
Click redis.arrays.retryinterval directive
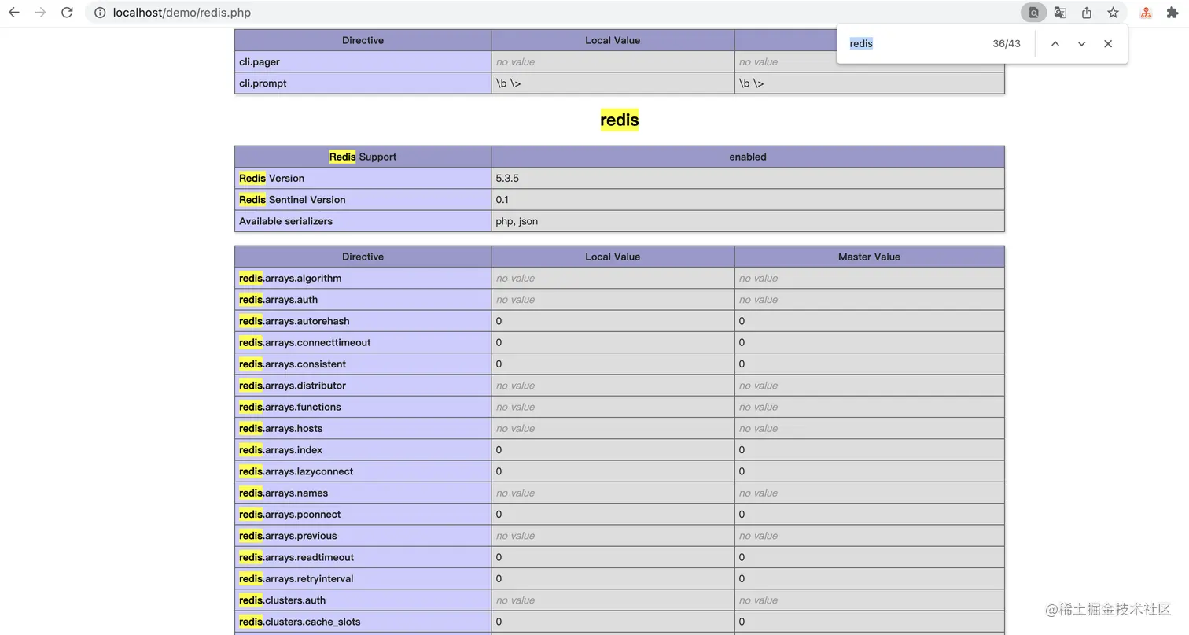296,578
